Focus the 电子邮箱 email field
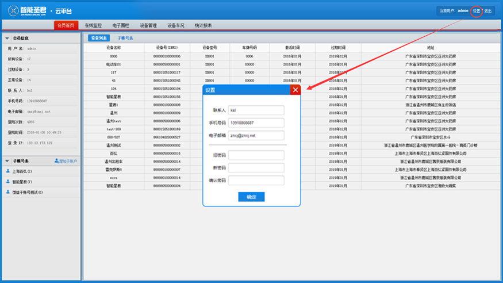 256,136
